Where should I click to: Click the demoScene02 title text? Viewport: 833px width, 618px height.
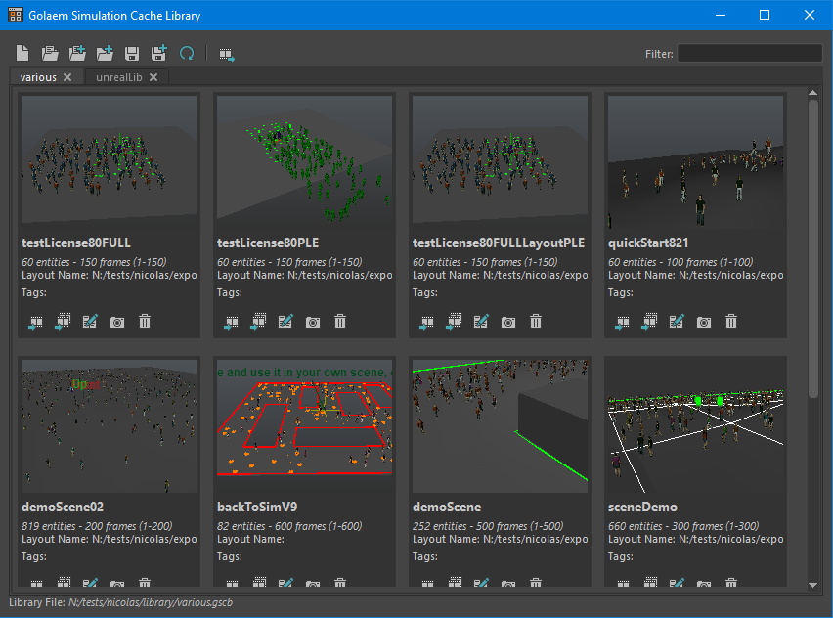click(63, 507)
